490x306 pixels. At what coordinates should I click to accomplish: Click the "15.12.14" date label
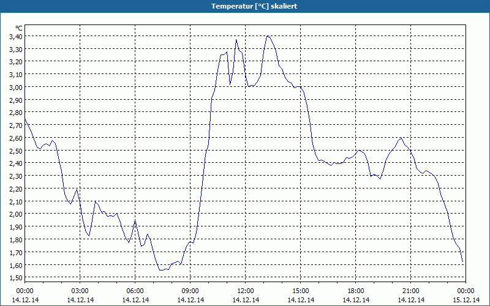(x=466, y=300)
